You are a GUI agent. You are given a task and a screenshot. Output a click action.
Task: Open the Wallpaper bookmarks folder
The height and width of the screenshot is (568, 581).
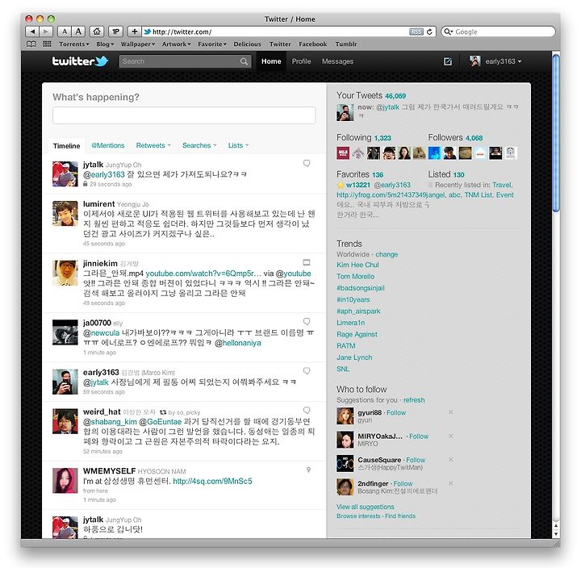coord(137,44)
